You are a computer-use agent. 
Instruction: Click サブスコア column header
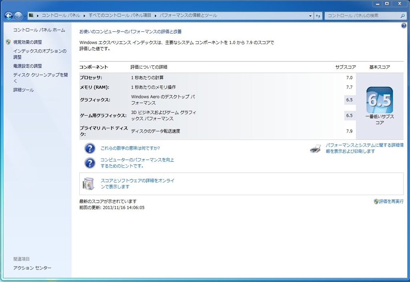click(346, 67)
